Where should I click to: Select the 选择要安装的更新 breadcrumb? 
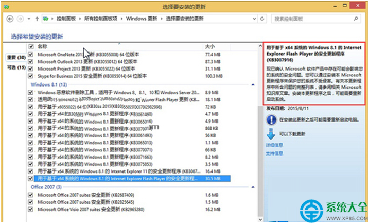[185, 19]
